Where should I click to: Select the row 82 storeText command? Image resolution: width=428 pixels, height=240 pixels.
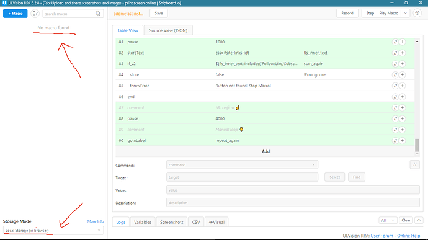[x=136, y=53]
